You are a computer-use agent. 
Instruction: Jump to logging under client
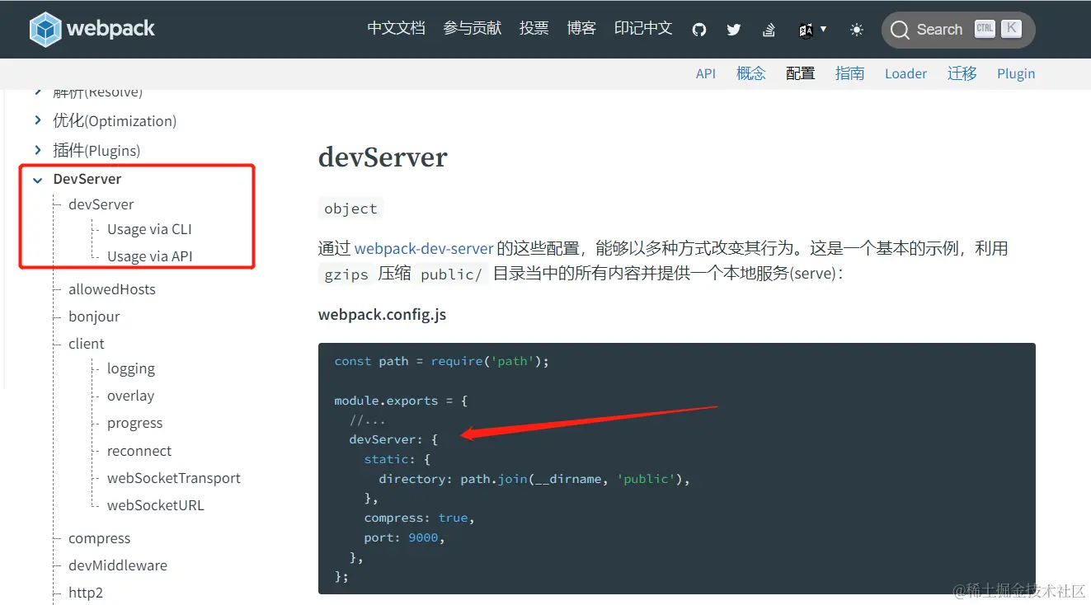(131, 368)
